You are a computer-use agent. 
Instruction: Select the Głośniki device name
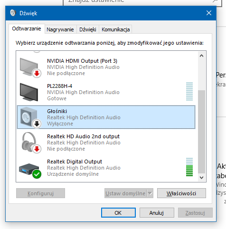tap(57, 111)
